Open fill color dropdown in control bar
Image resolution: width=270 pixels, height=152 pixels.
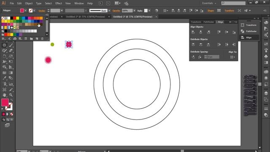[26, 11]
